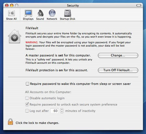Click the lock icon to make changes

[10, 122]
